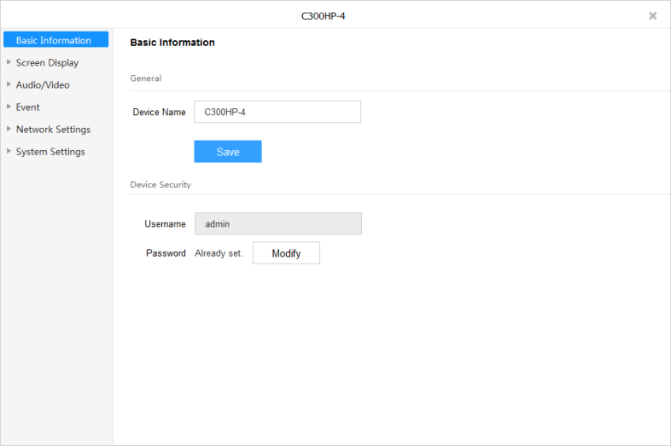Click the greyed-out Username admin field
Viewport: 671px width, 446px height.
click(277, 223)
